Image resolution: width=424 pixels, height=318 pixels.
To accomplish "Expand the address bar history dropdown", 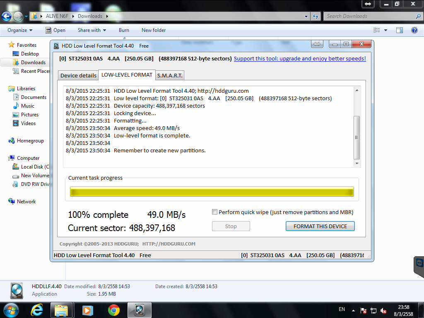I will pos(306,16).
